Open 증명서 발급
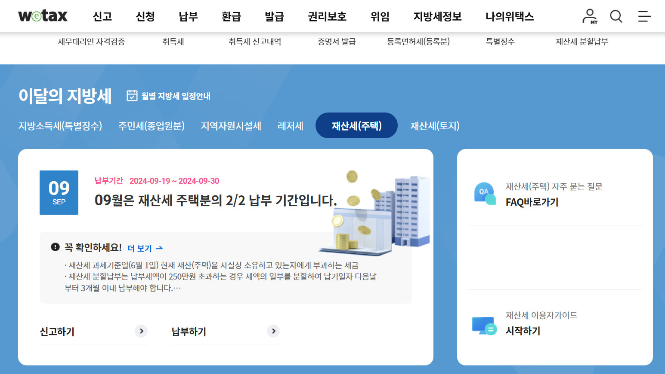Viewport: 665px width, 374px height. (337, 42)
